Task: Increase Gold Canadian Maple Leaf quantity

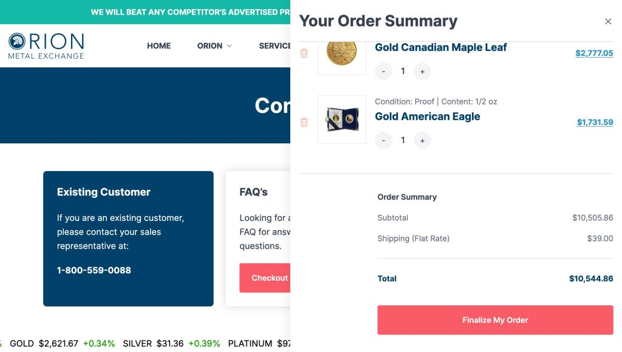Action: click(422, 72)
